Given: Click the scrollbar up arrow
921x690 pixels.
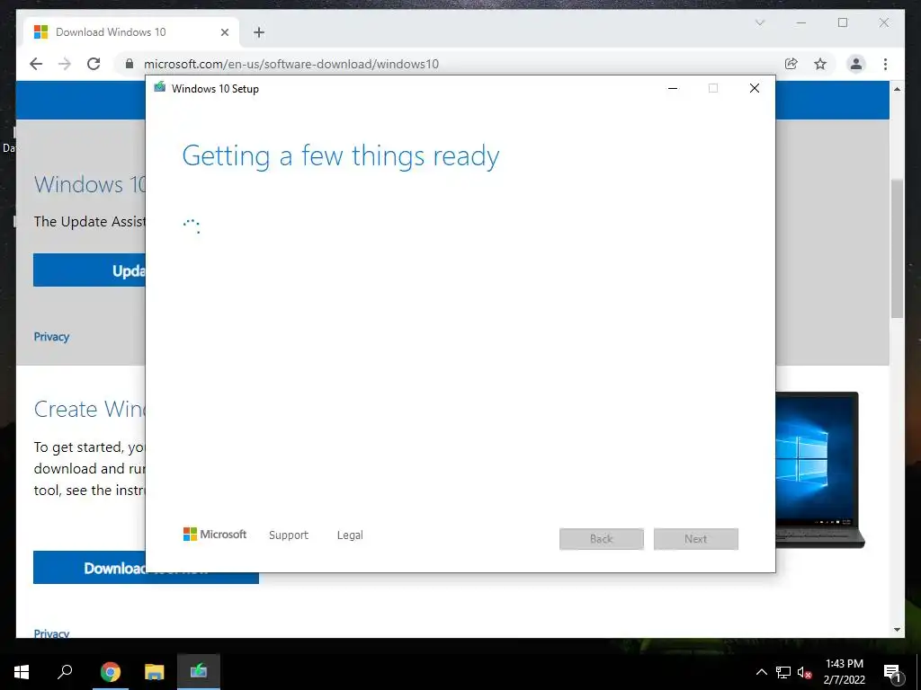Looking at the screenshot, I should pyautogui.click(x=897, y=89).
